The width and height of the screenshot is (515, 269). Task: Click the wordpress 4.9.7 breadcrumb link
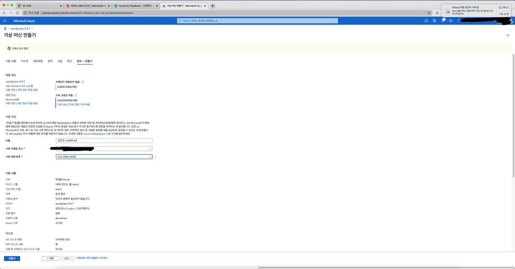(x=20, y=29)
